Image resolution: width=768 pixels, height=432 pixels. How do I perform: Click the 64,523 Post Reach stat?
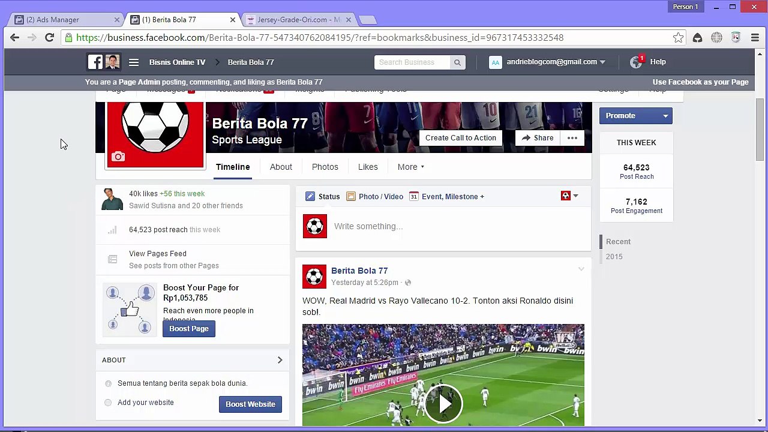[x=637, y=172]
